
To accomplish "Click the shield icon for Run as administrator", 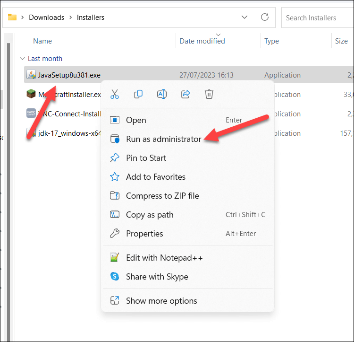I will 115,139.
